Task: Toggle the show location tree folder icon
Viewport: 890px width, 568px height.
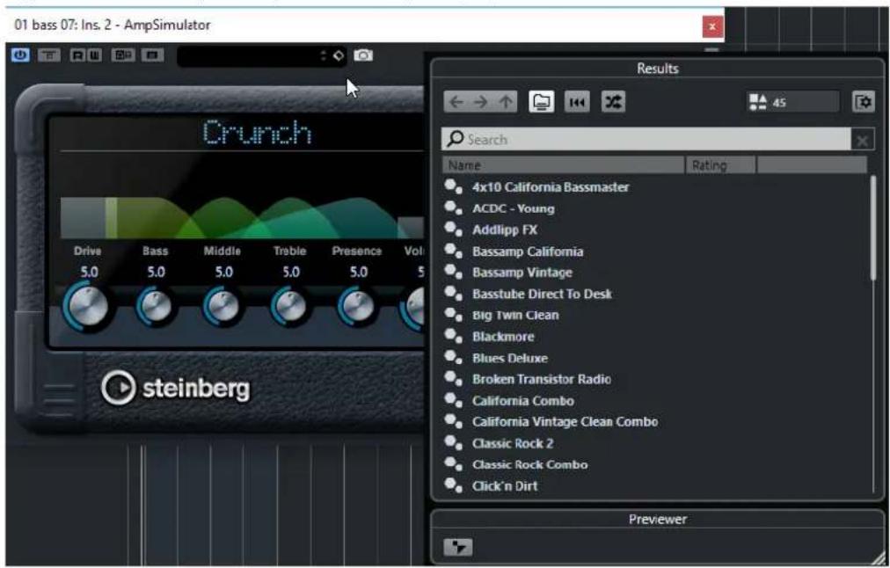Action: tap(542, 102)
